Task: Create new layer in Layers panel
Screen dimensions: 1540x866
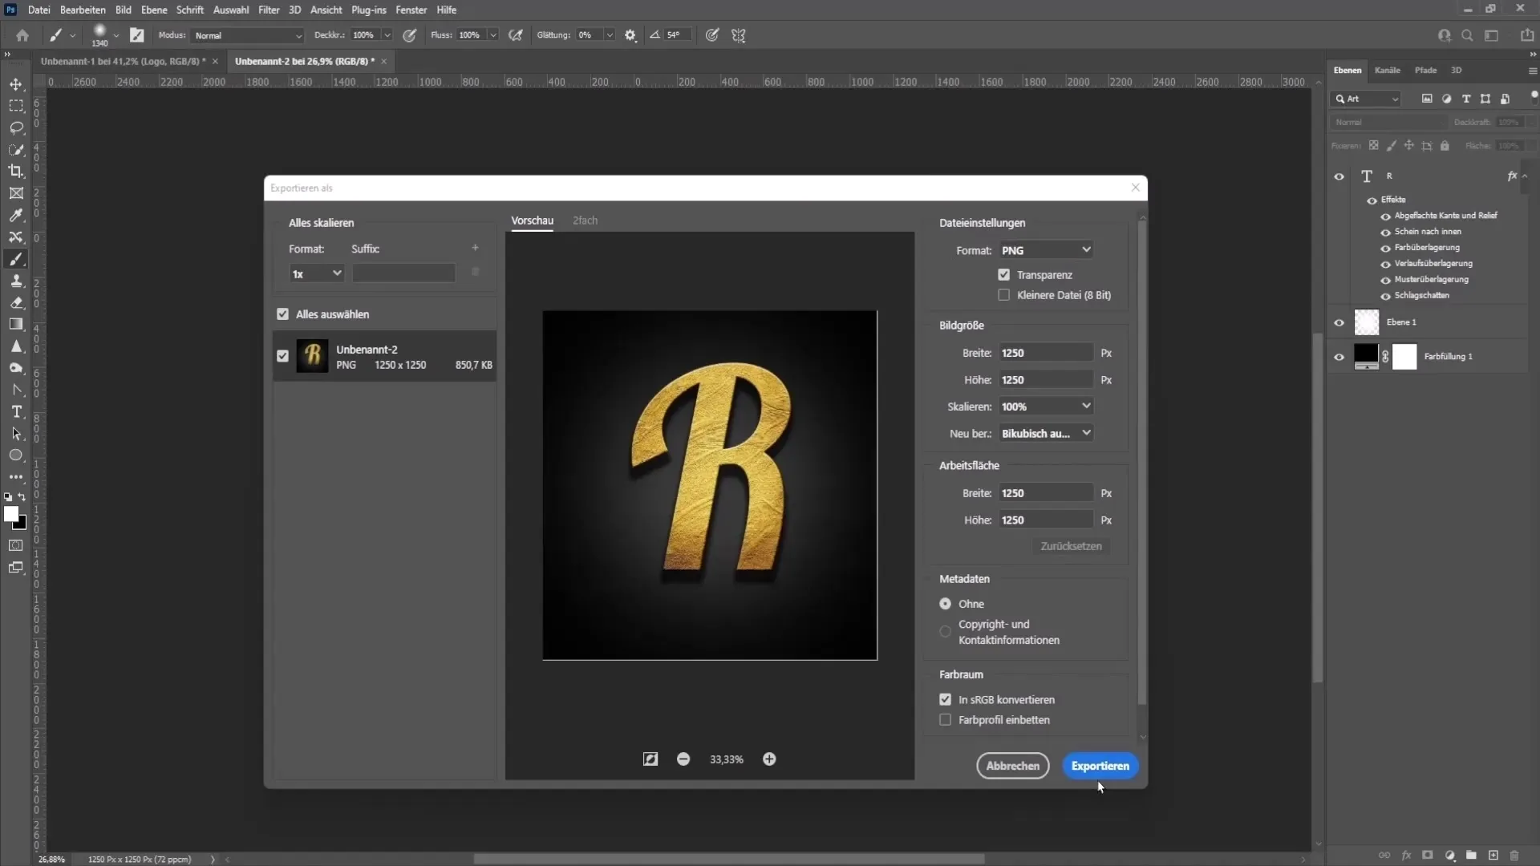Action: (x=1493, y=856)
